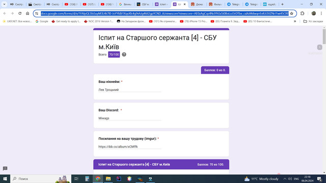This screenshot has width=326, height=183.
Task: Show hidden system tray icons
Action: pyautogui.click(x=285, y=178)
